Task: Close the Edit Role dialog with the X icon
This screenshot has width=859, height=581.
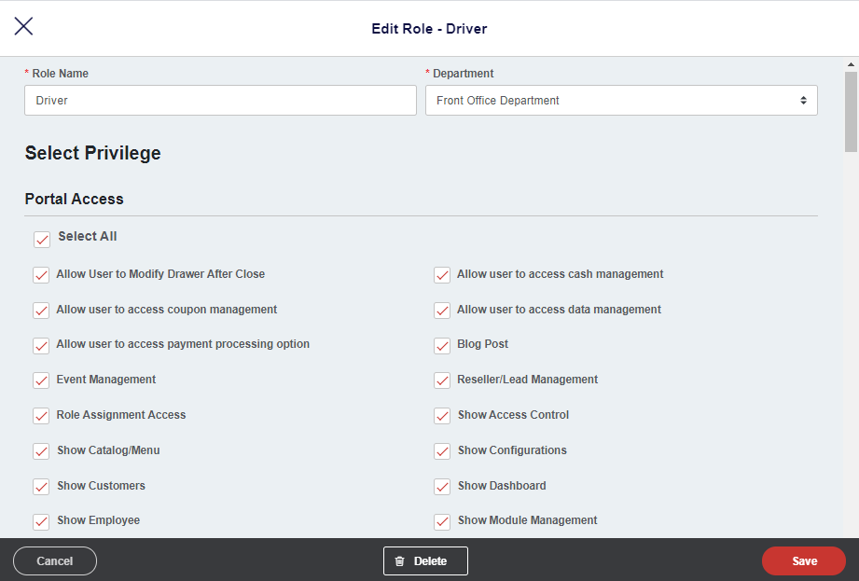Action: pyautogui.click(x=23, y=26)
